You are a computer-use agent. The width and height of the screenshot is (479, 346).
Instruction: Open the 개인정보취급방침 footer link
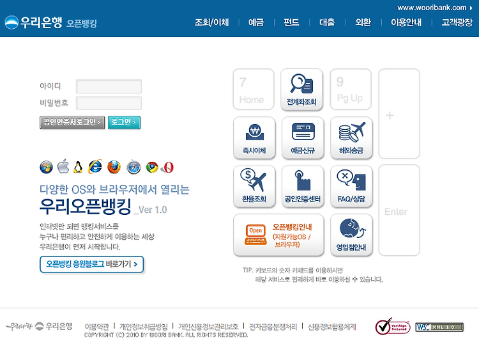pyautogui.click(x=144, y=327)
